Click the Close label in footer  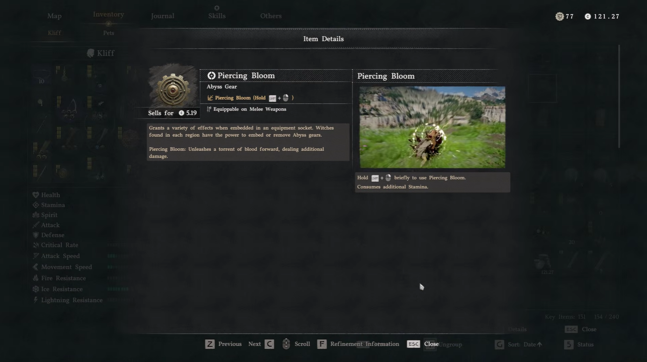[x=431, y=344]
